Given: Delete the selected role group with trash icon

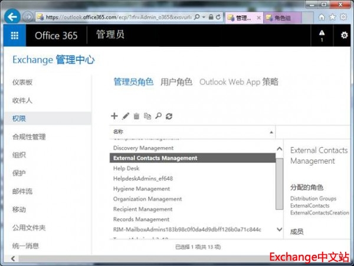Looking at the screenshot, I should point(136,116).
